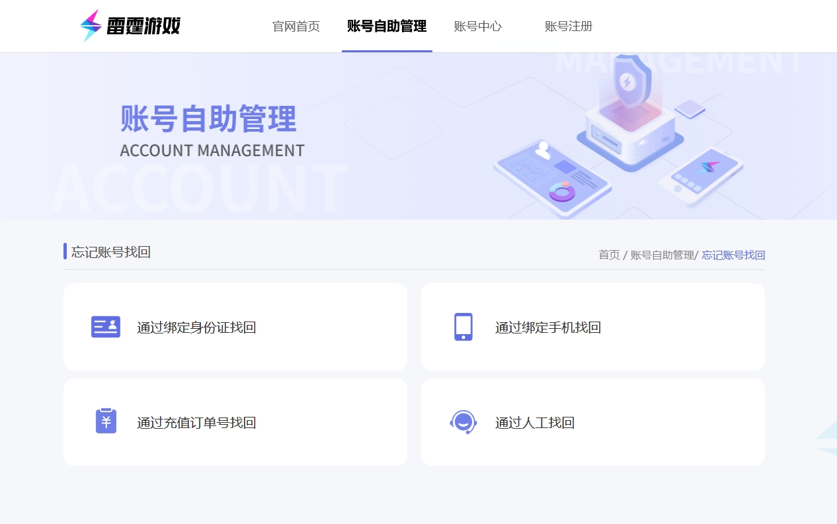Click the 雷霆游戏 logo text
Screen dimensions: 837x524
143,26
